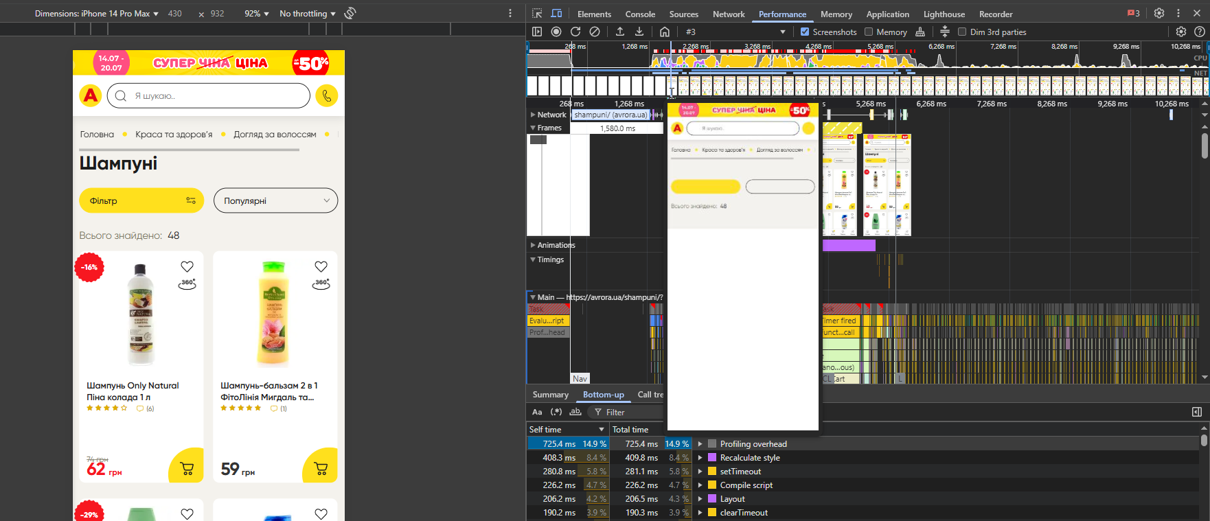Expand the Animations track
This screenshot has height=521, width=1210.
[x=533, y=245]
